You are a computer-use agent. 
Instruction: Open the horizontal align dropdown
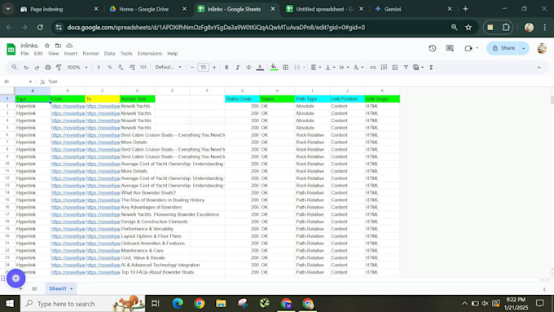[x=316, y=67]
